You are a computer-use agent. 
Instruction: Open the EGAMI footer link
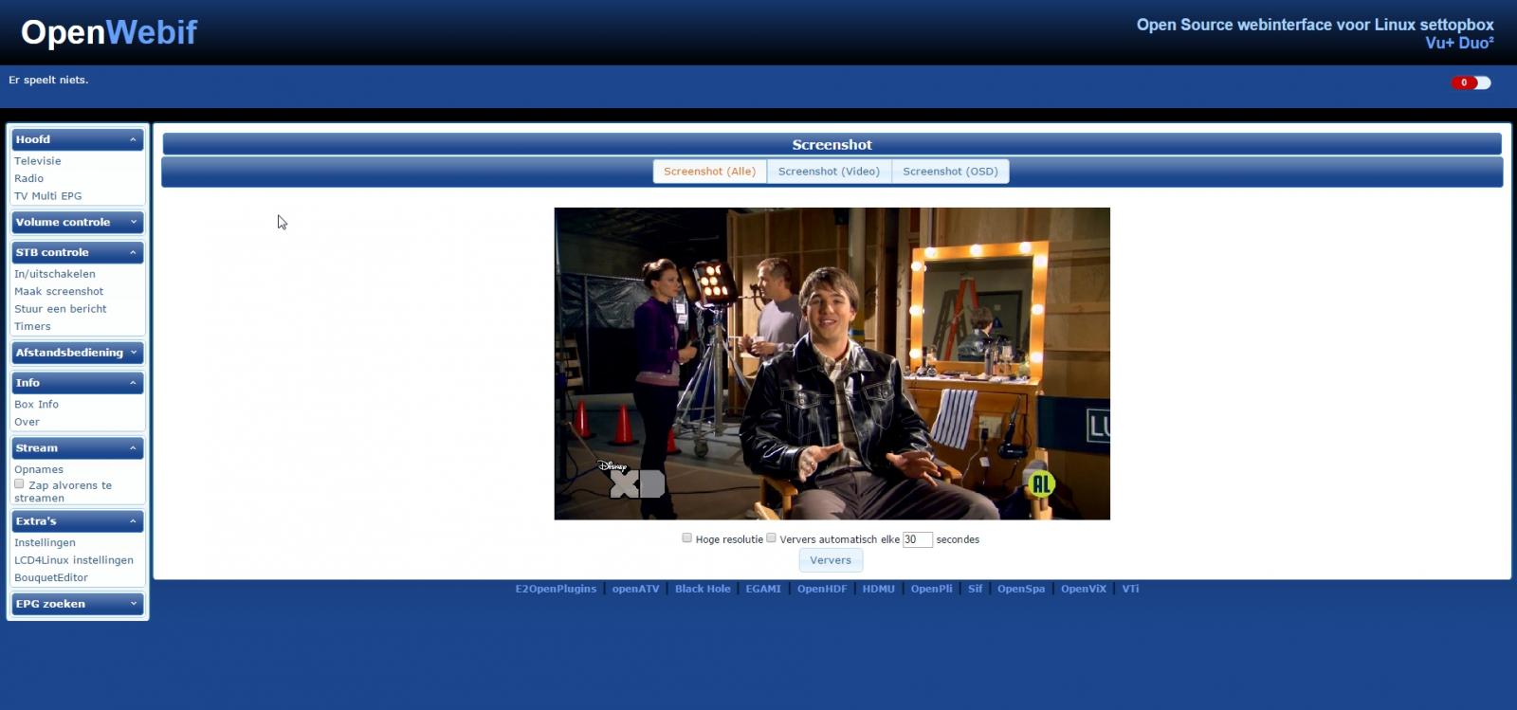763,589
